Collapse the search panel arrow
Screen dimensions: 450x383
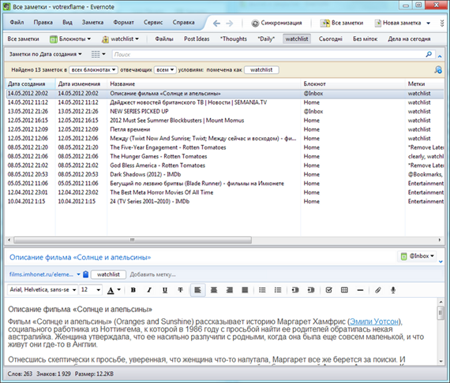(440, 57)
